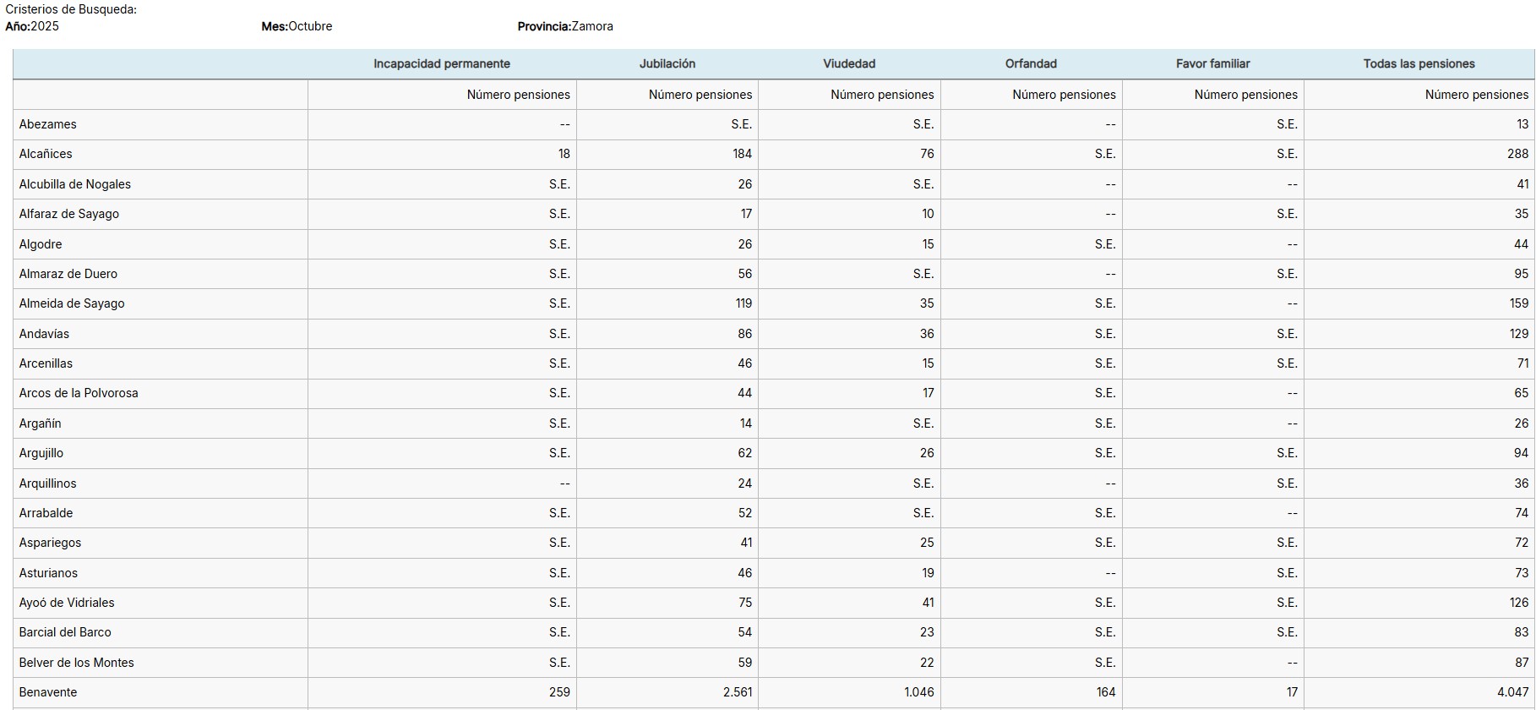Select the Viudedad column header
The height and width of the screenshot is (710, 1536).
[x=849, y=64]
